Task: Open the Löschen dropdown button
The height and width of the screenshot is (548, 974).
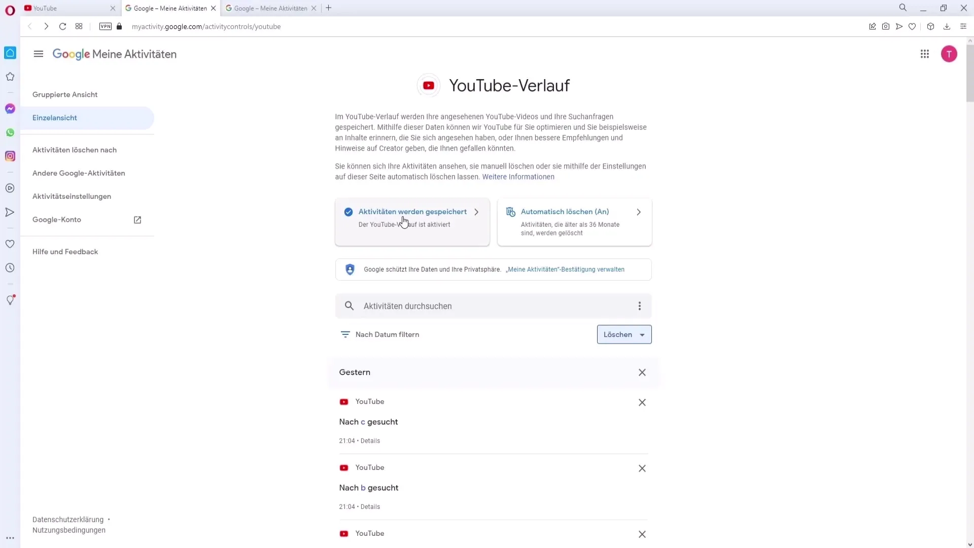Action: tap(624, 334)
